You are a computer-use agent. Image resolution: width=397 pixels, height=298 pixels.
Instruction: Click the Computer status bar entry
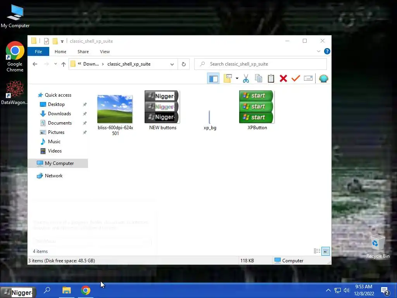(289, 261)
